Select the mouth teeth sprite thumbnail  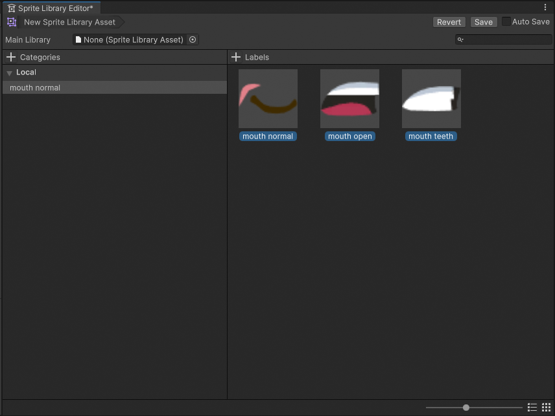coord(431,98)
